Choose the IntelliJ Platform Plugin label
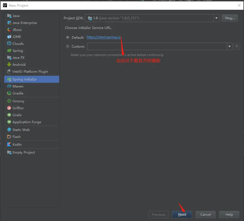244x221 pixels. click(x=30, y=72)
